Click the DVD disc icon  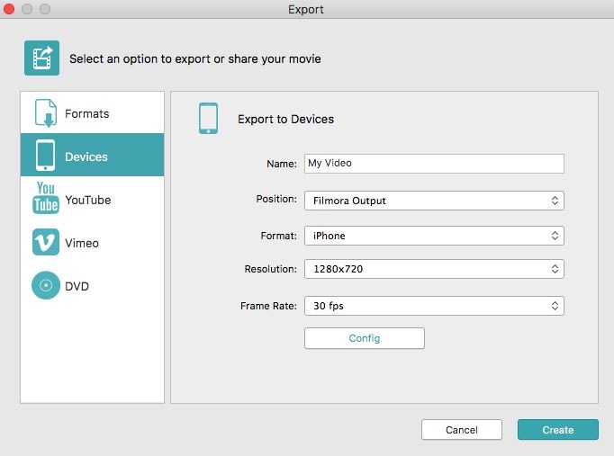pyautogui.click(x=45, y=286)
